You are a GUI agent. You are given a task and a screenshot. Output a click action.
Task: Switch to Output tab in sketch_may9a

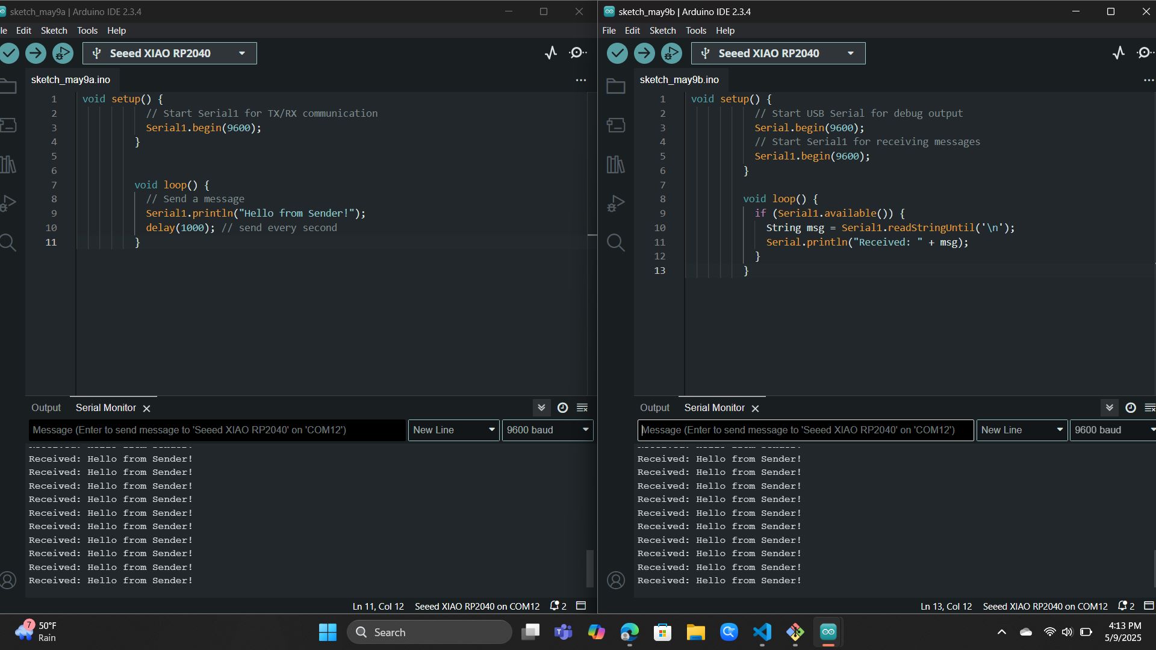coord(46,407)
